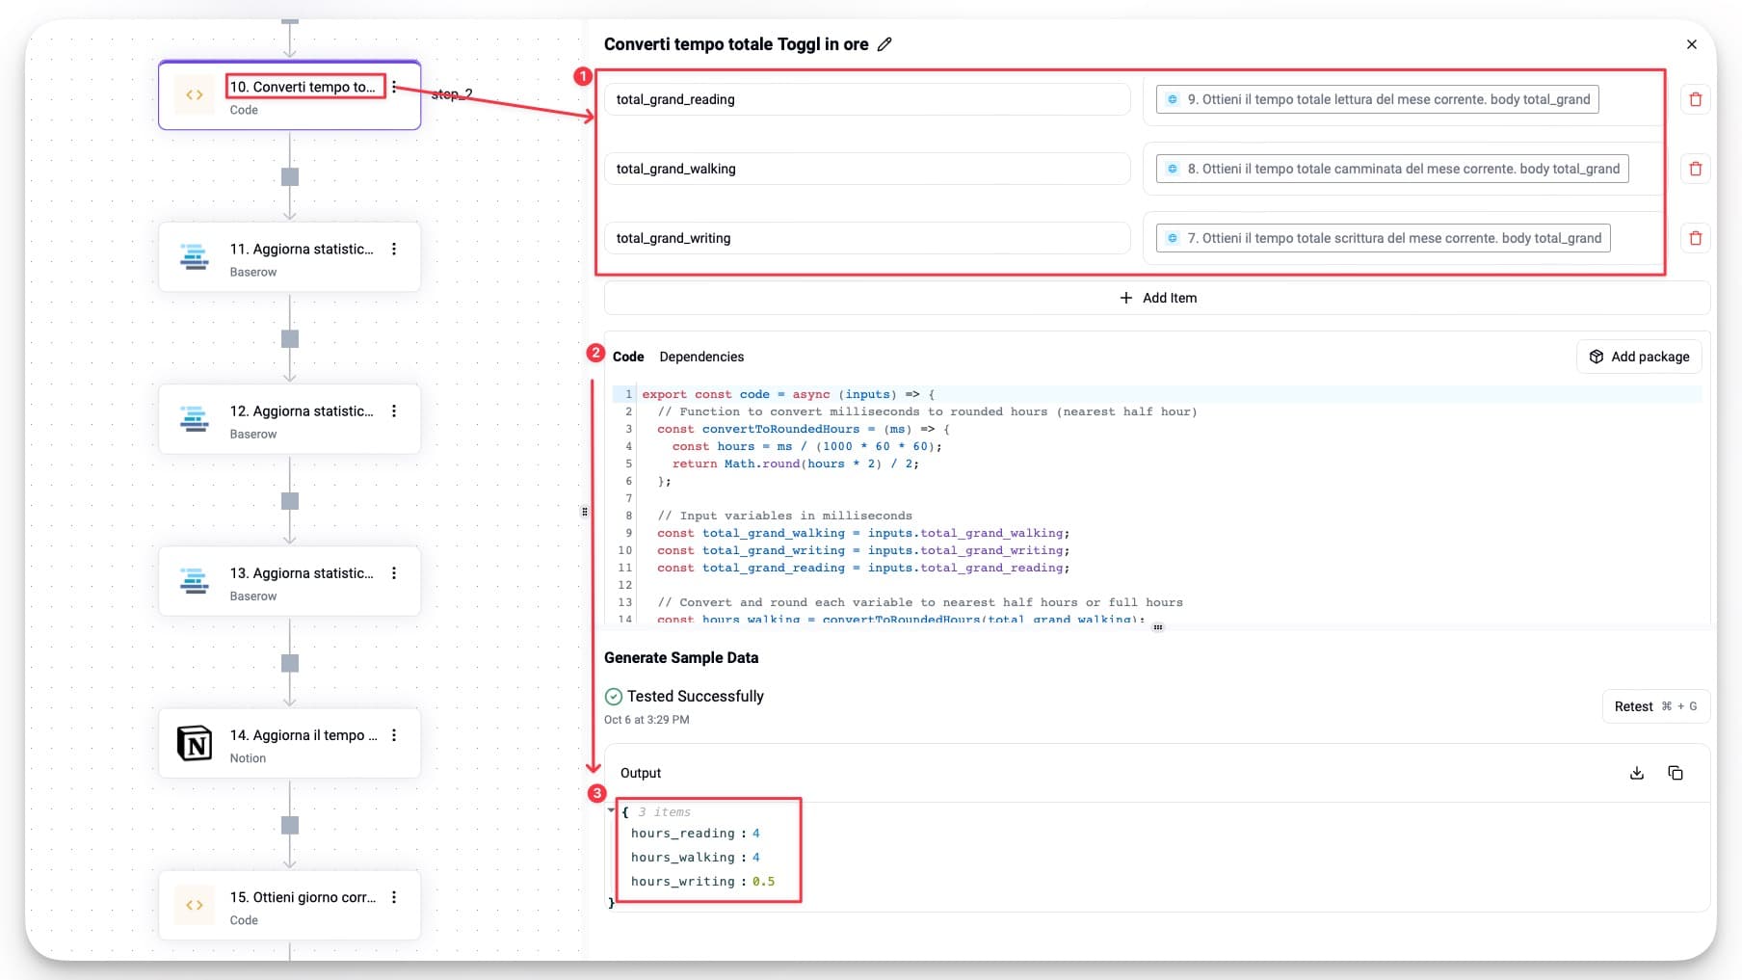Screen dimensions: 1742x980
Task: Switch to the Dependencies tab
Action: point(701,357)
